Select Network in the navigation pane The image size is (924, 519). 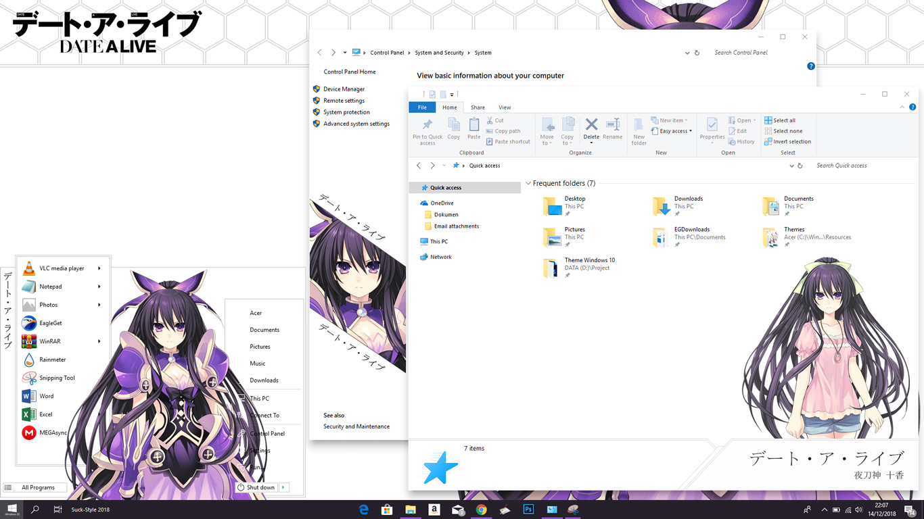pos(436,257)
